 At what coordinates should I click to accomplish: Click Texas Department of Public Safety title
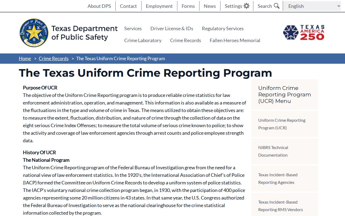click(84, 33)
